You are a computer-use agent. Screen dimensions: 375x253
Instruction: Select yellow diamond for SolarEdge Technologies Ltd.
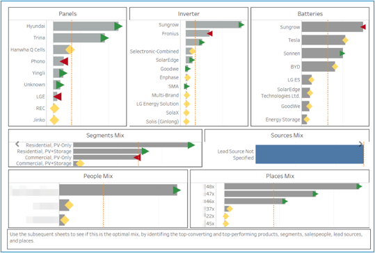coord(310,93)
